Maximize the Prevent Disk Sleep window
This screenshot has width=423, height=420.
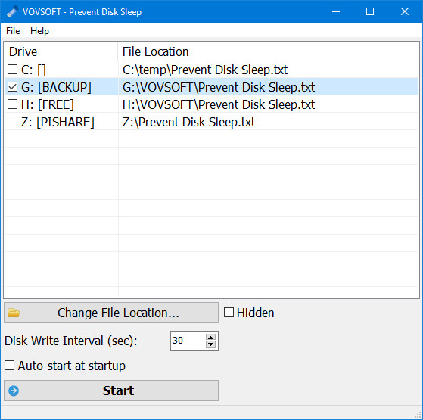click(370, 11)
